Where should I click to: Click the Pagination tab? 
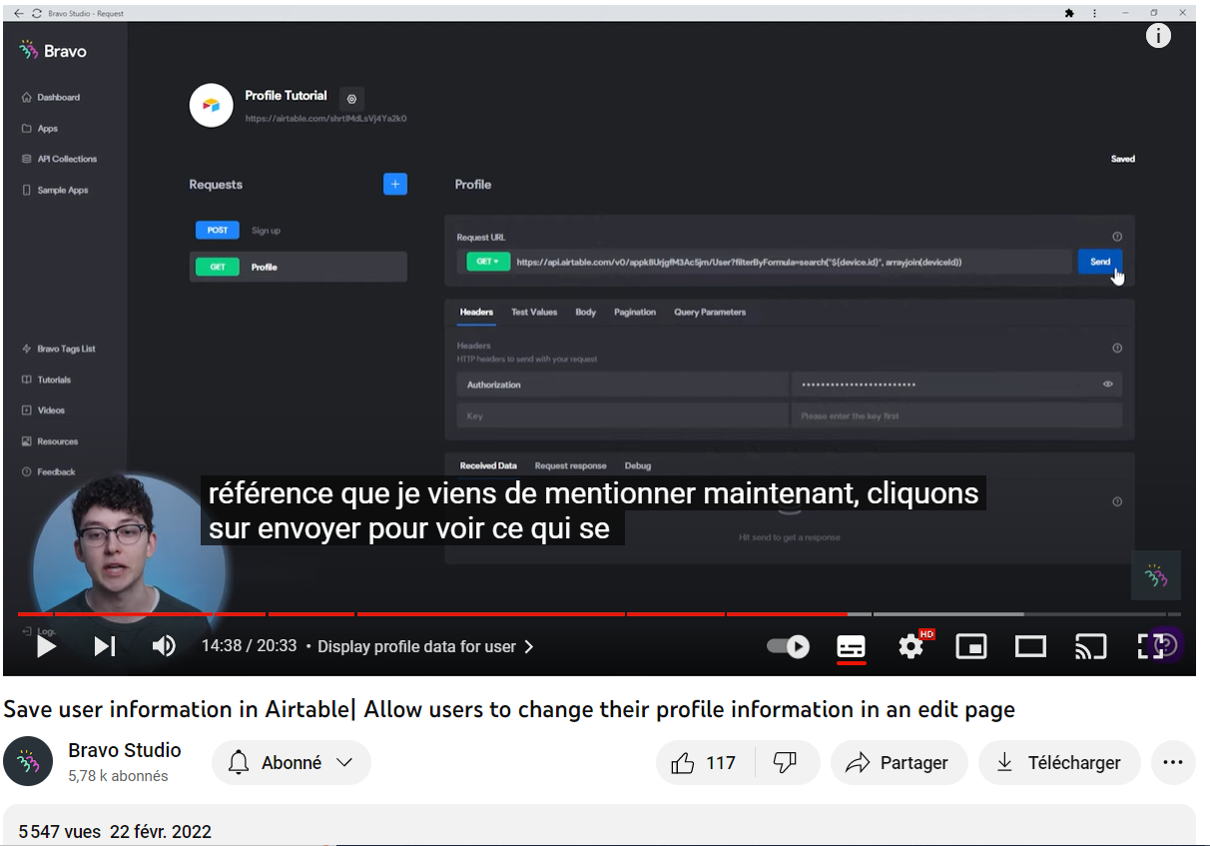pos(635,313)
